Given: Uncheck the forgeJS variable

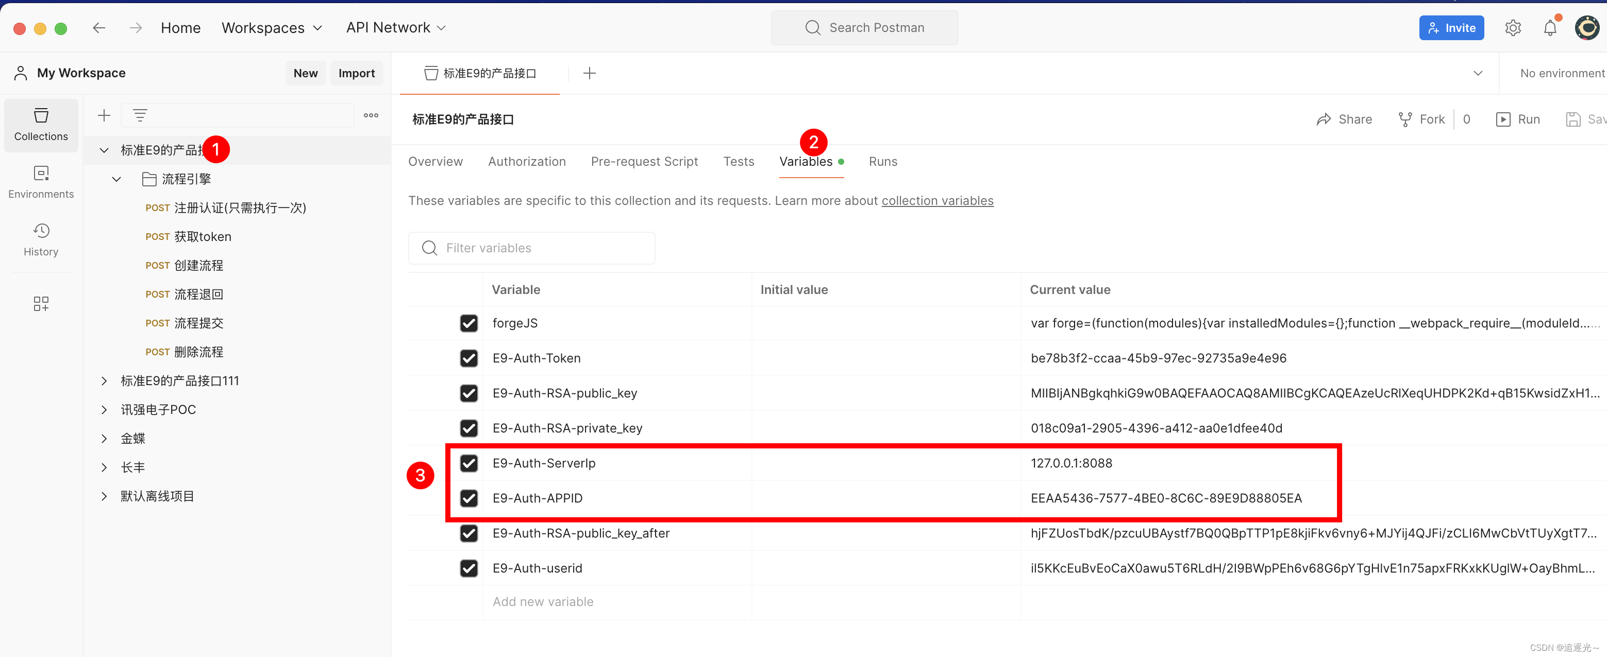Looking at the screenshot, I should 468,323.
